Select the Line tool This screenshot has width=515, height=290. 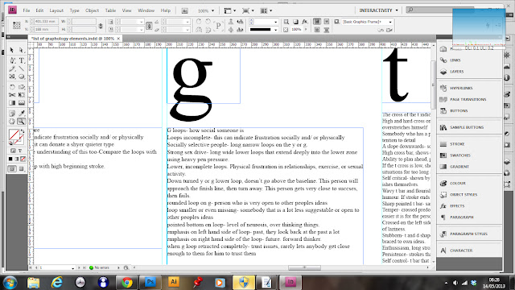[x=22, y=68]
